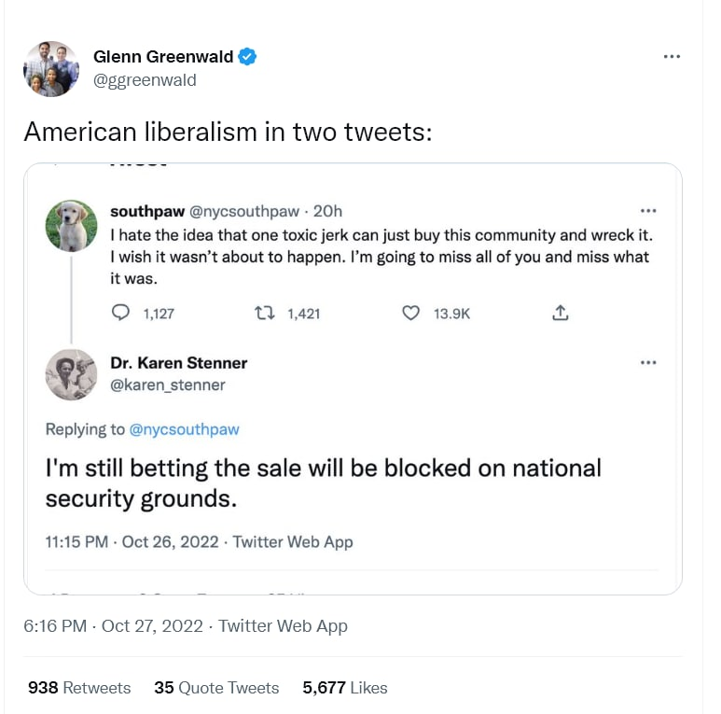The image size is (721, 714).
Task: Open more options on southpaw's quoted tweet
Action: pyautogui.click(x=648, y=211)
